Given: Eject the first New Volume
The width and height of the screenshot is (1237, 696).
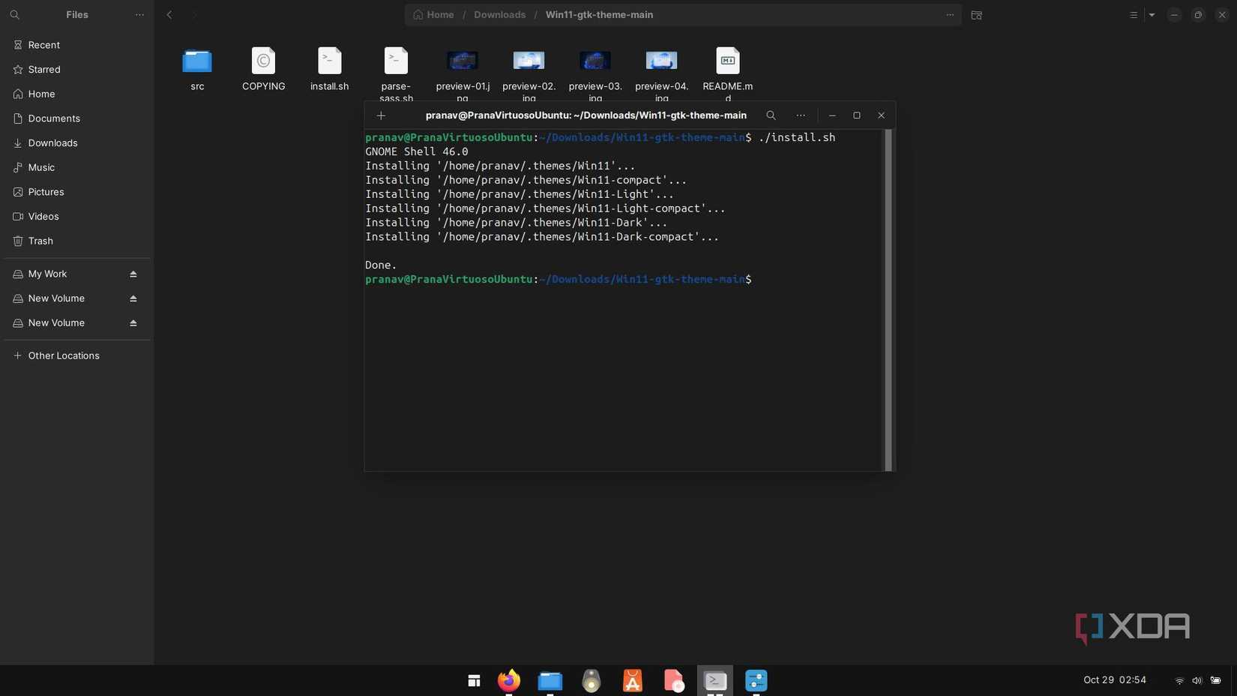Looking at the screenshot, I should tap(133, 298).
